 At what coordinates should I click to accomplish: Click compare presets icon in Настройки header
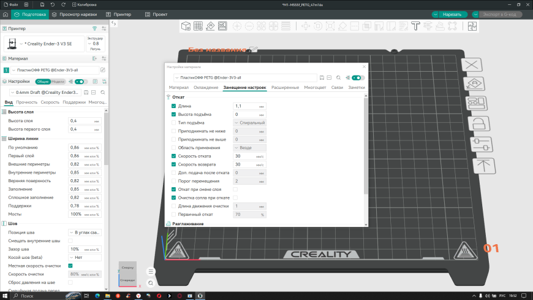tap(104, 82)
